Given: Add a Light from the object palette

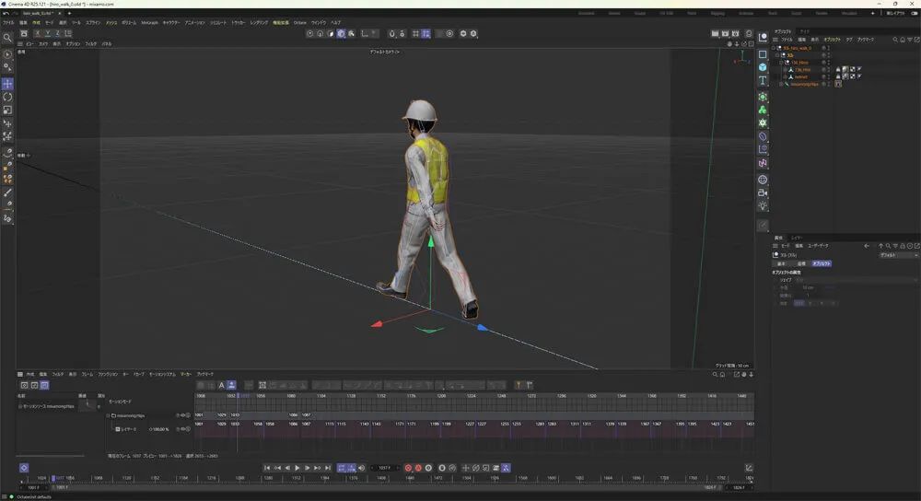Looking at the screenshot, I should point(763,206).
